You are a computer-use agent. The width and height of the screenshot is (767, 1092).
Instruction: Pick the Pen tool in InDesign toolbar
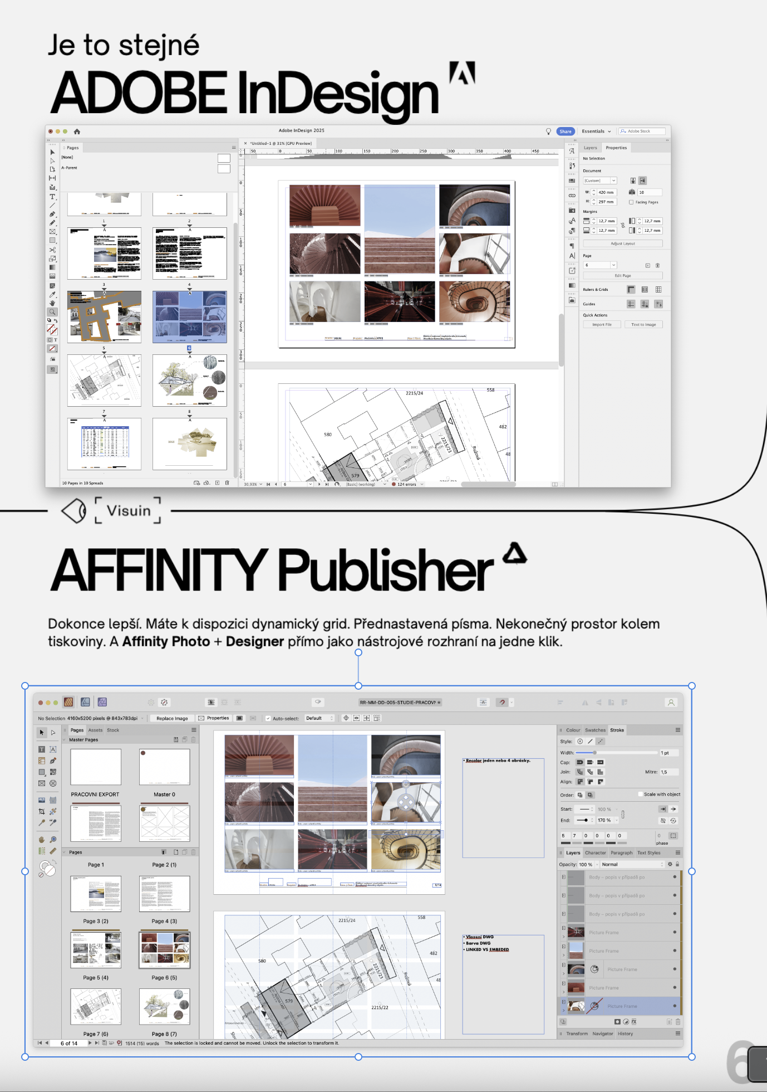tap(52, 214)
